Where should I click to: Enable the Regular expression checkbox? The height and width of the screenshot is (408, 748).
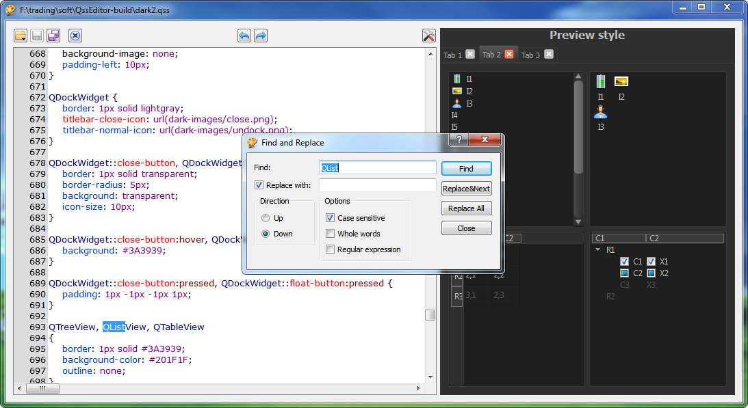tap(330, 249)
